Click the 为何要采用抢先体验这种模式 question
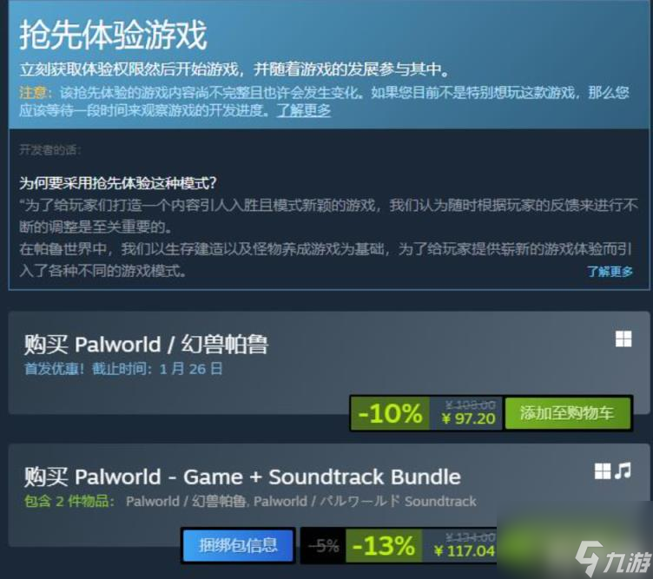 pyautogui.click(x=118, y=183)
